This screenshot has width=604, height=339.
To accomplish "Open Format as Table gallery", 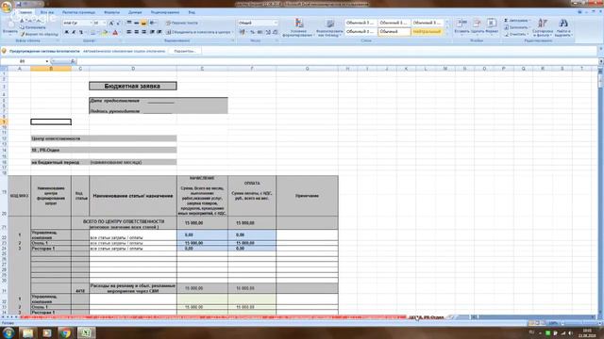I will (x=329, y=27).
